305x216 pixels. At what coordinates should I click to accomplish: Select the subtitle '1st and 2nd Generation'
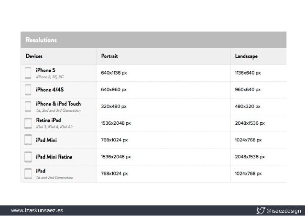click(54, 177)
